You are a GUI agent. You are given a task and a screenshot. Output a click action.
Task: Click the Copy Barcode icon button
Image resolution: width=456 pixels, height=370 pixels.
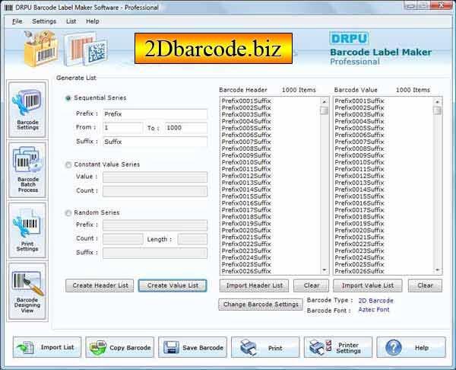(119, 347)
